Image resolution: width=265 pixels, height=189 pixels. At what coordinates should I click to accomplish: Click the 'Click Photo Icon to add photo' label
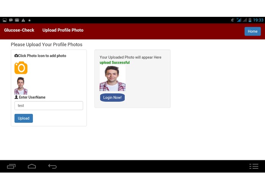pyautogui.click(x=42, y=55)
